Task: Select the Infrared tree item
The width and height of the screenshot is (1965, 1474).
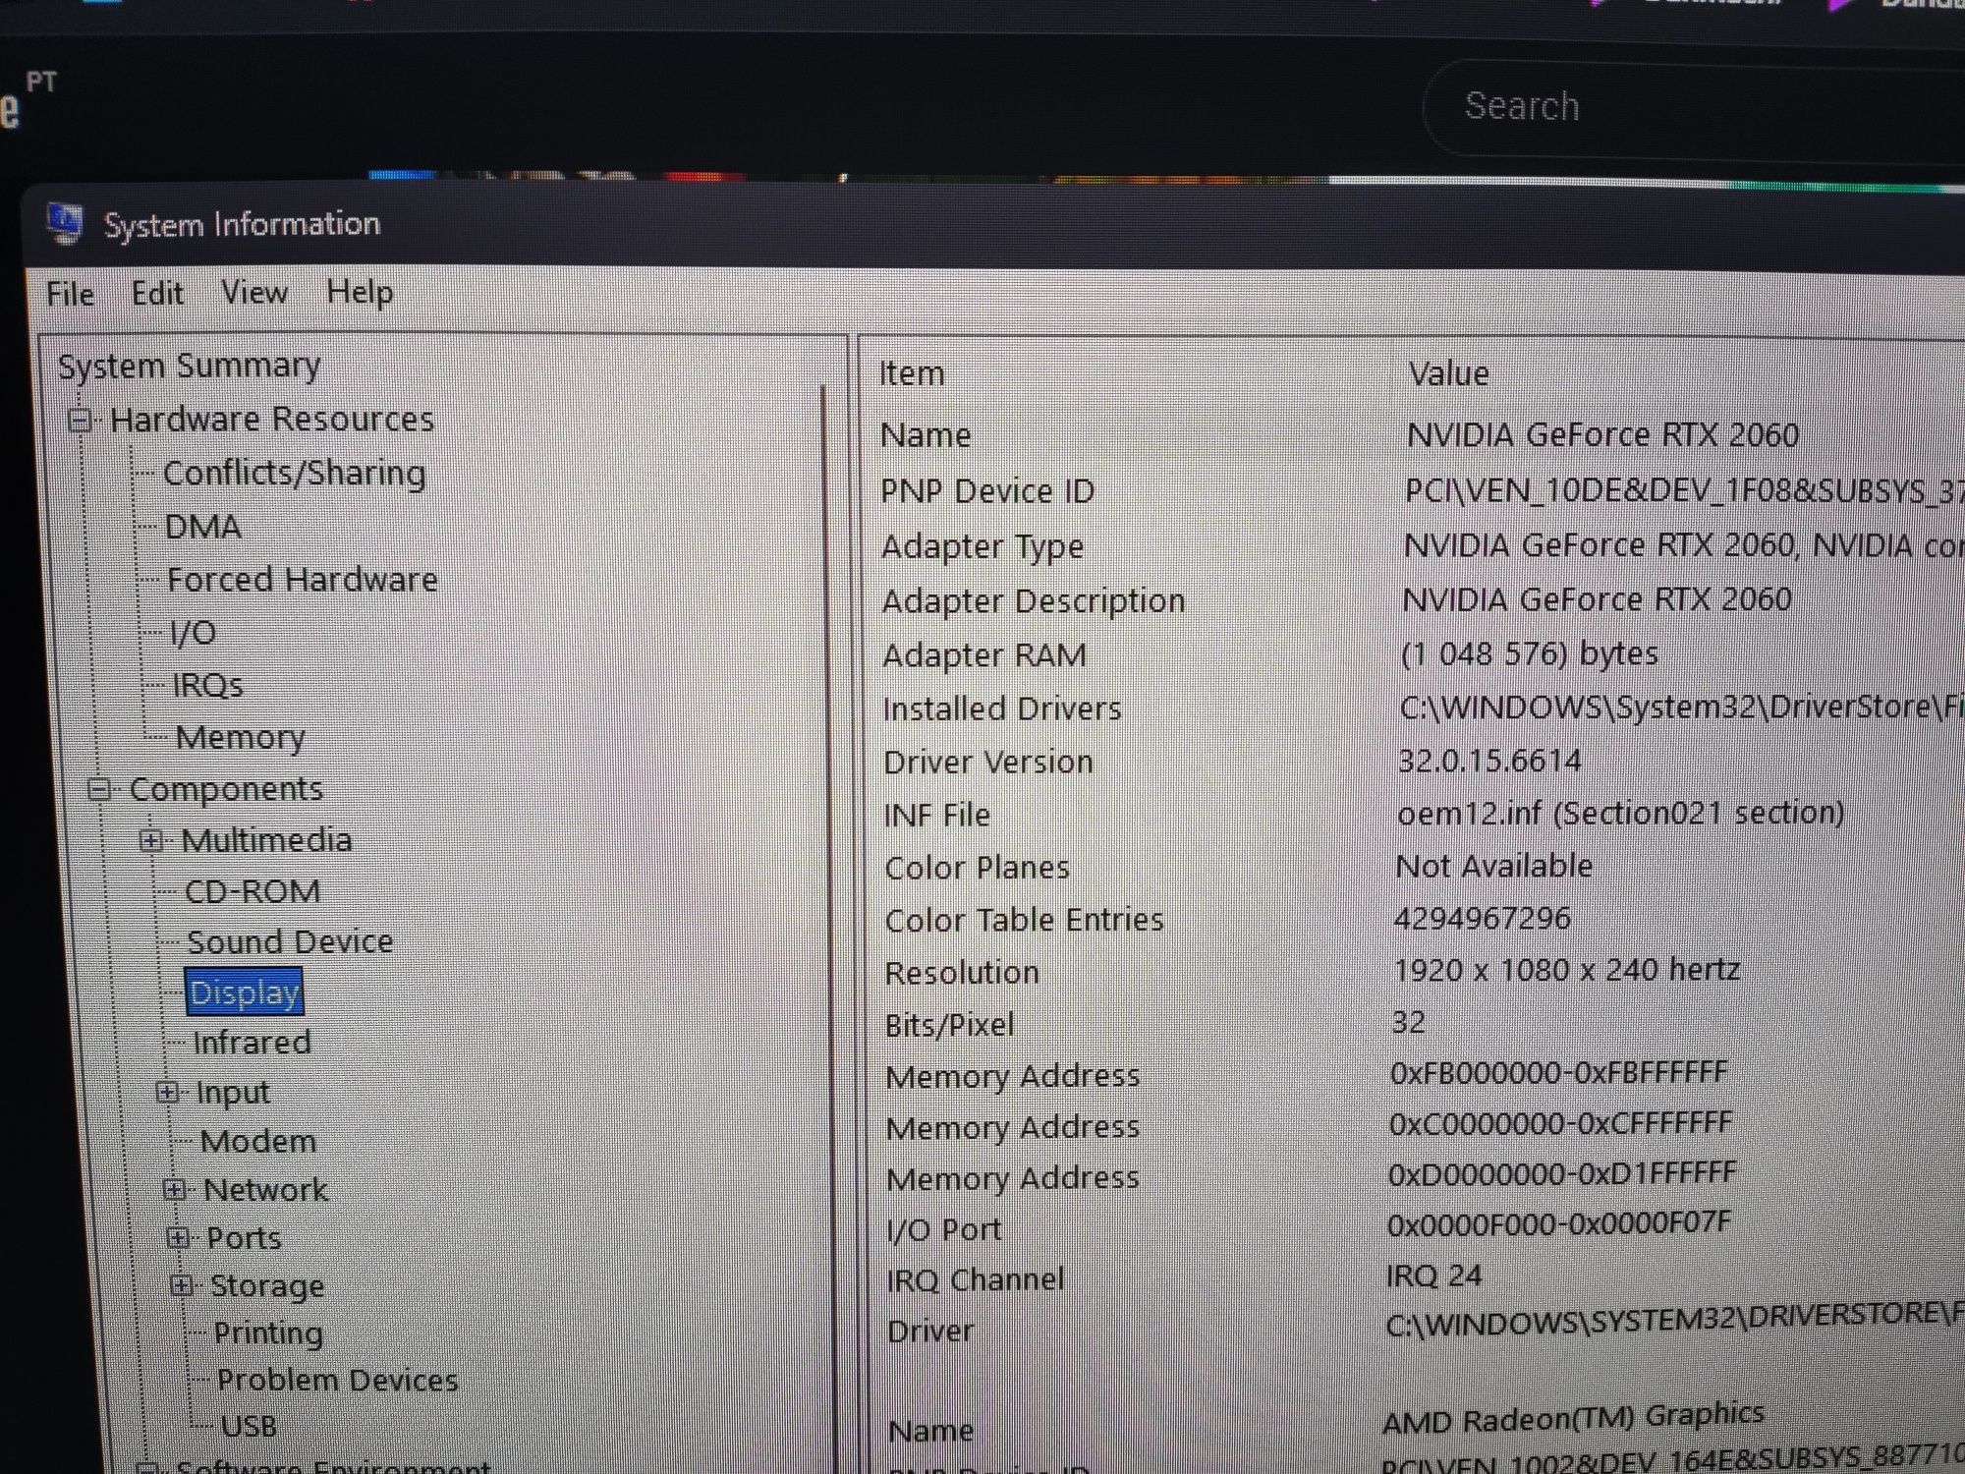Action: pyautogui.click(x=252, y=1042)
